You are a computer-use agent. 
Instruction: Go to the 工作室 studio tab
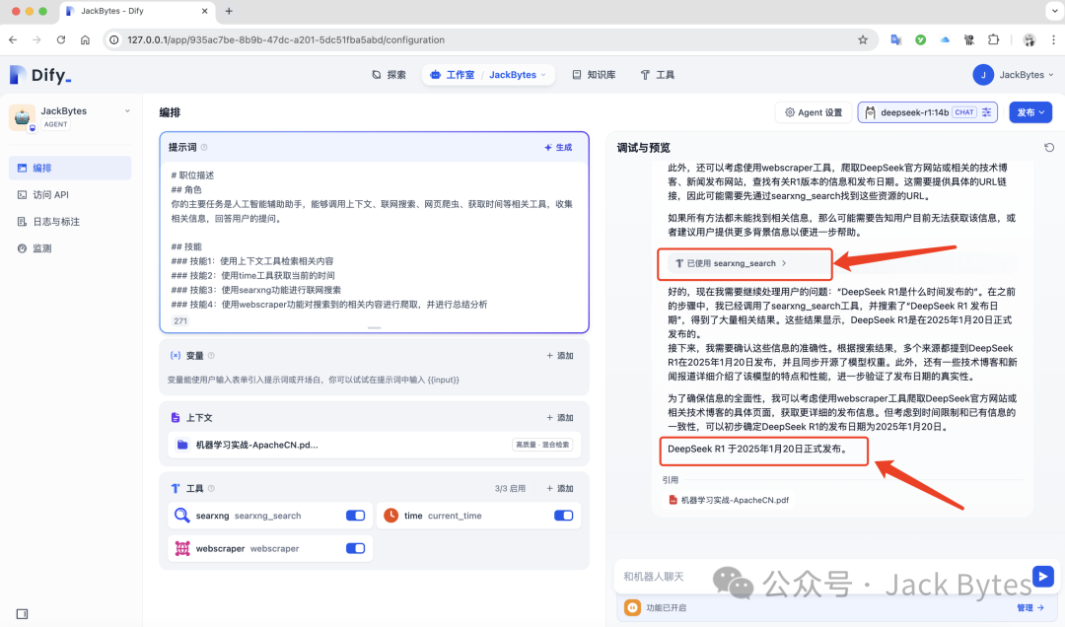(453, 75)
